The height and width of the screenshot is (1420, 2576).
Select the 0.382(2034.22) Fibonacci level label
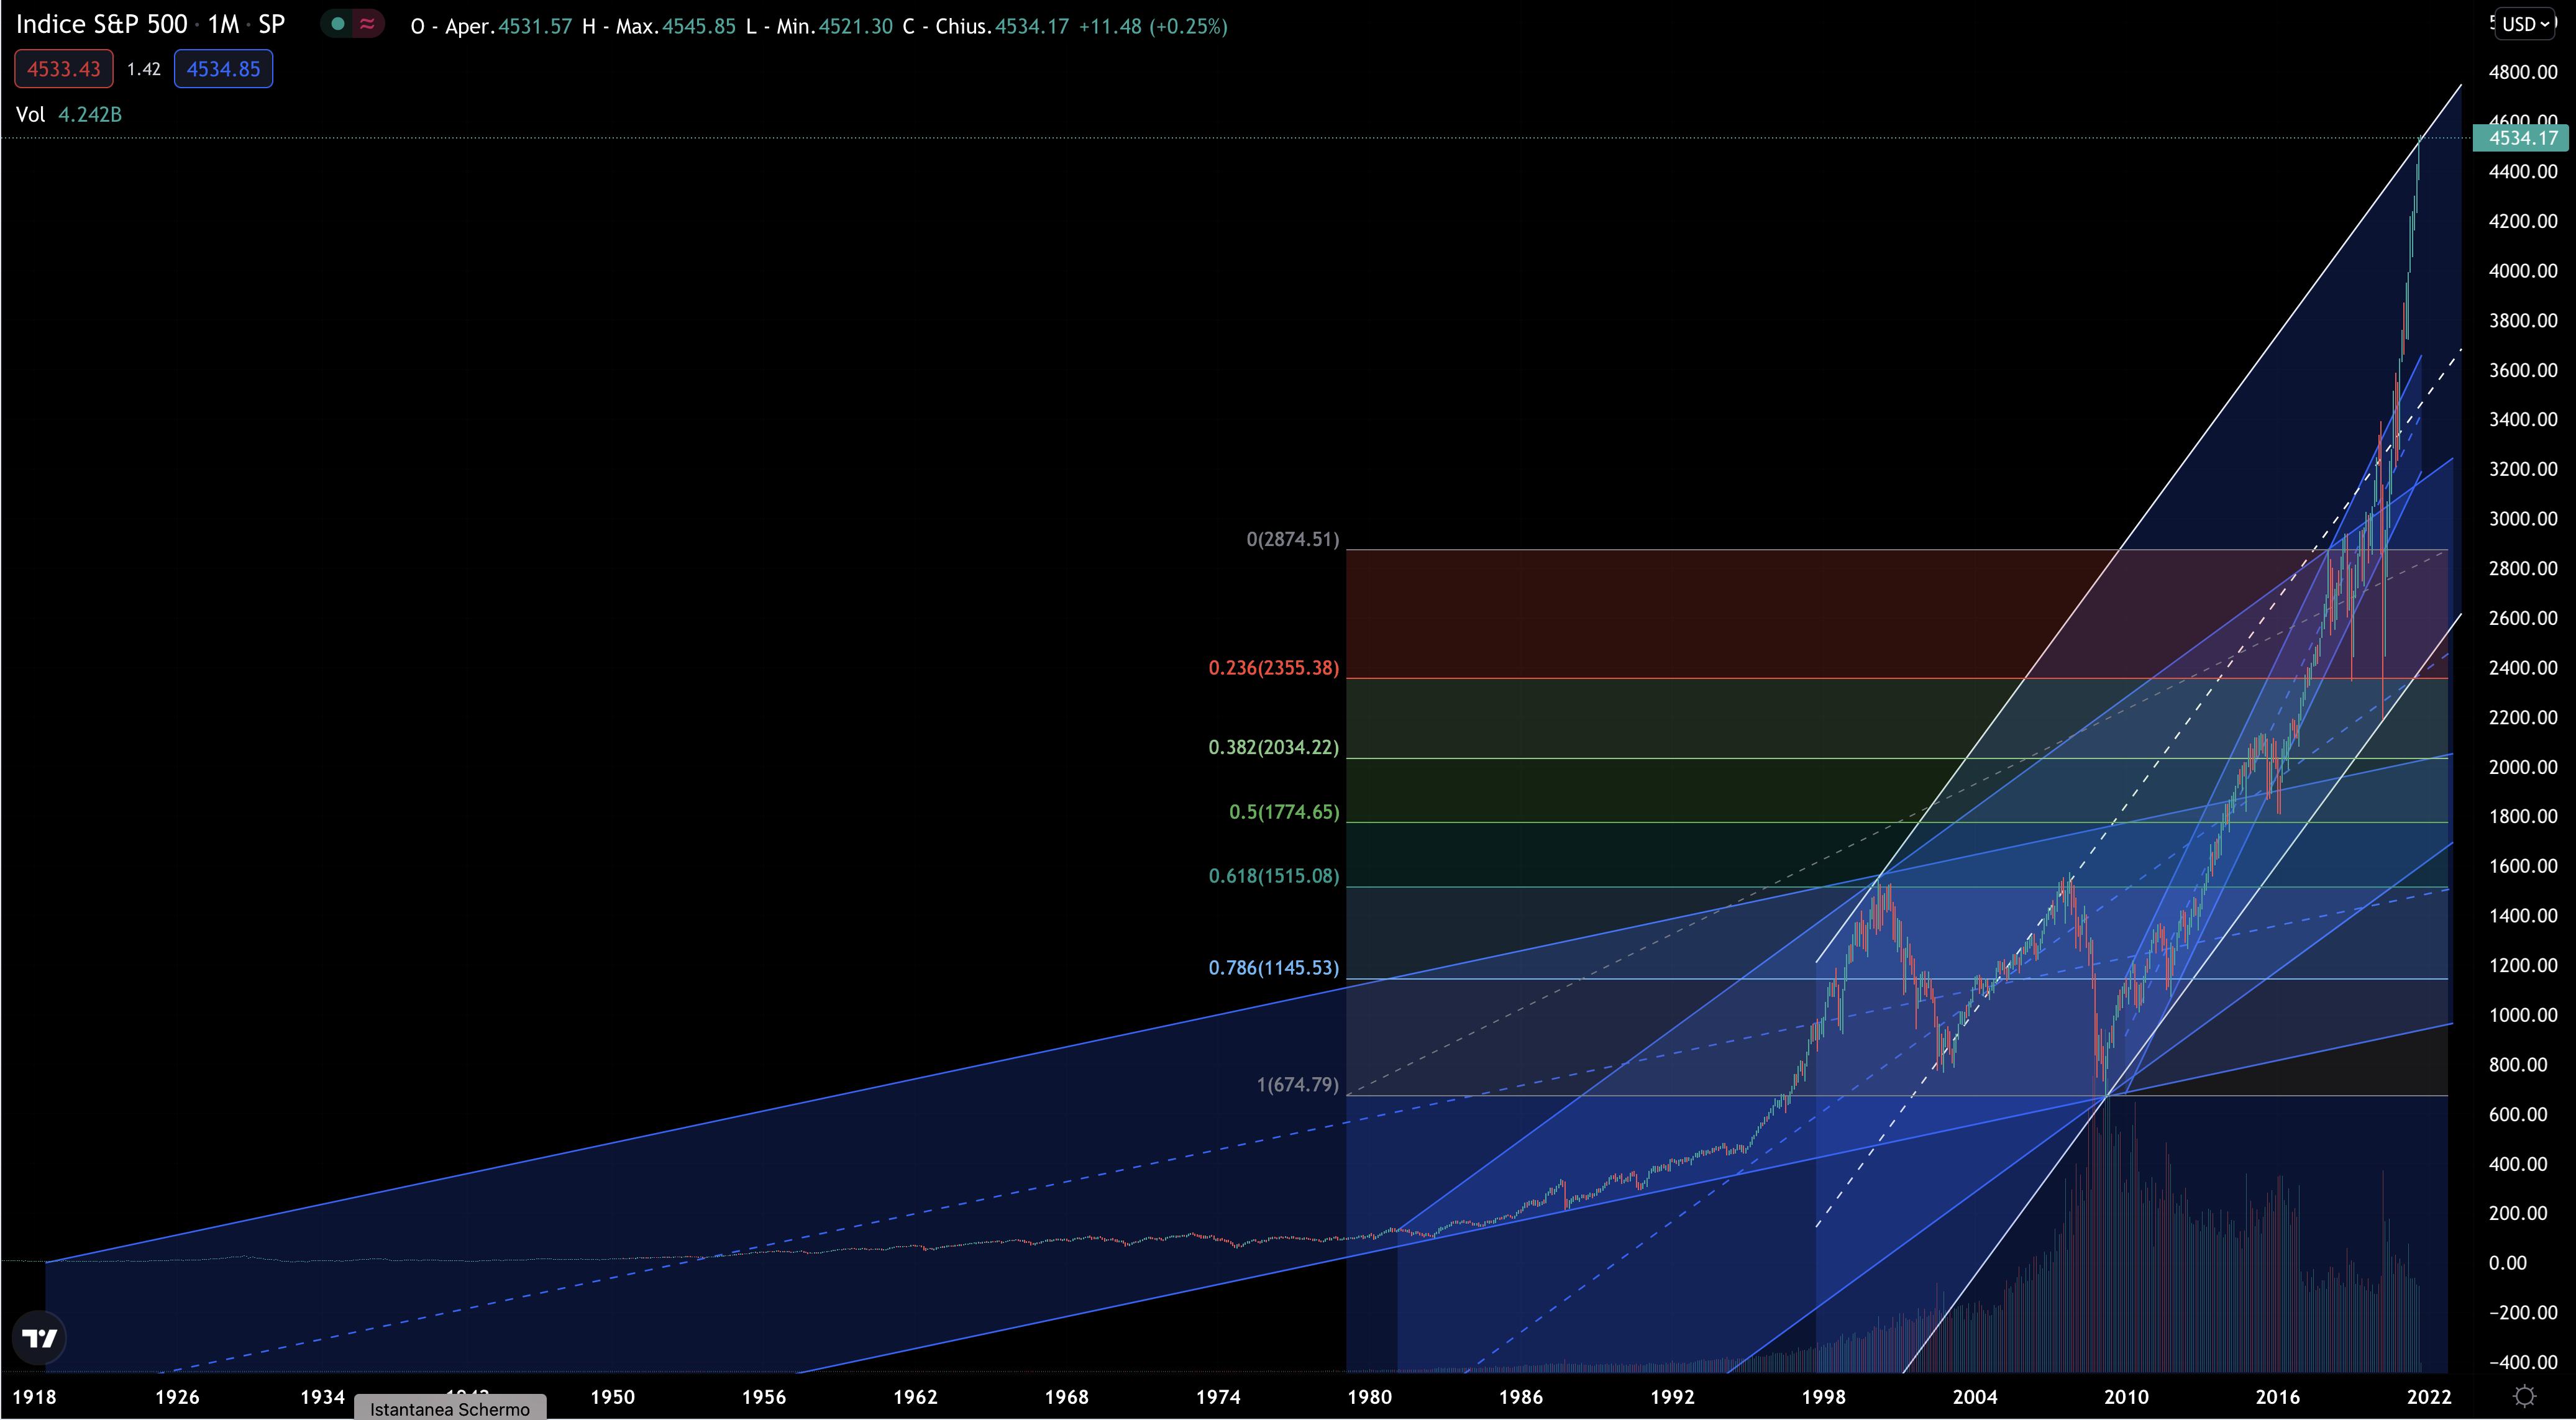1273,747
